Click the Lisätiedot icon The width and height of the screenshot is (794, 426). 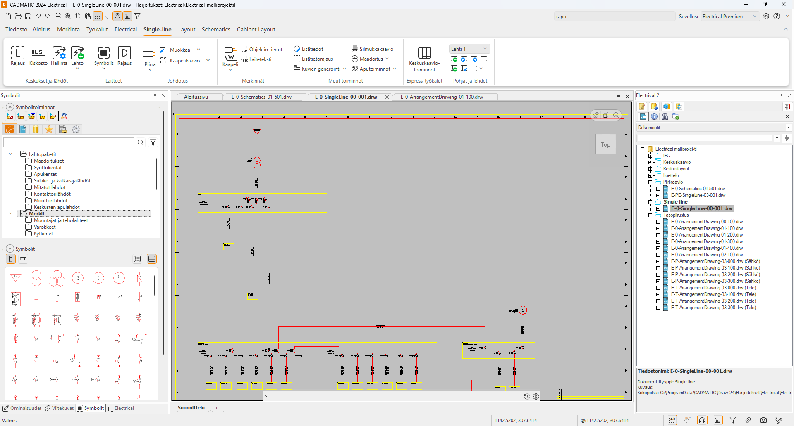pos(297,49)
